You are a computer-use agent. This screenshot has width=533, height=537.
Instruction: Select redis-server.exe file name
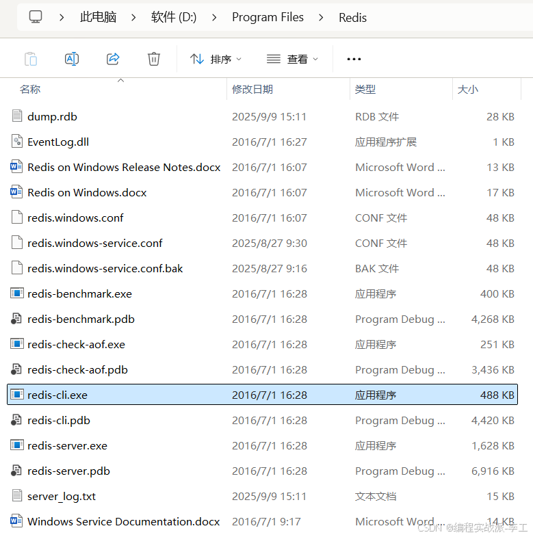[68, 446]
